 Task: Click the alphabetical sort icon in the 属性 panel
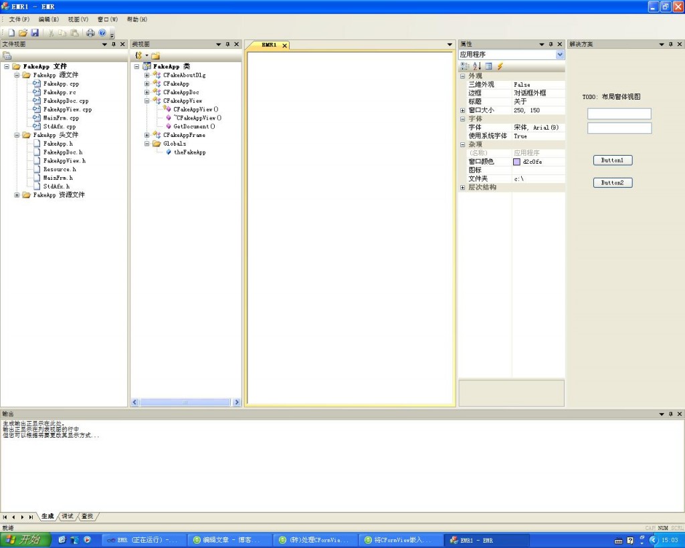tap(476, 66)
